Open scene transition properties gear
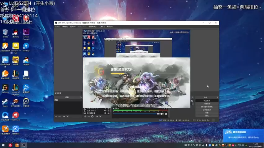Screen dimensions: 264x148 (192, 101)
